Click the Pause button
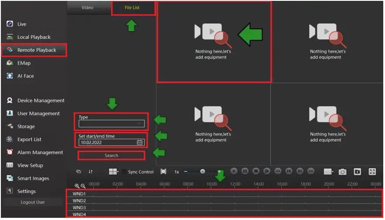Screen dimensions: 385x220 click(245, 171)
